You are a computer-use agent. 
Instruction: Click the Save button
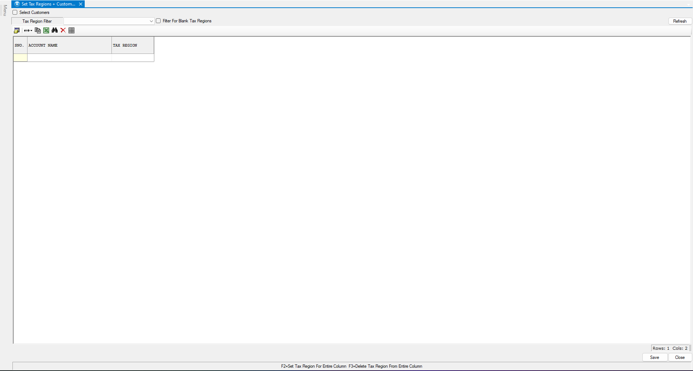click(654, 357)
